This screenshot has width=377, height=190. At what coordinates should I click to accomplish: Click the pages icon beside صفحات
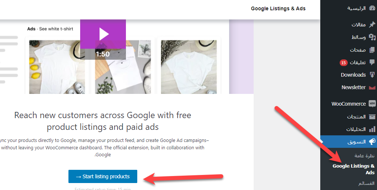pos(372,50)
